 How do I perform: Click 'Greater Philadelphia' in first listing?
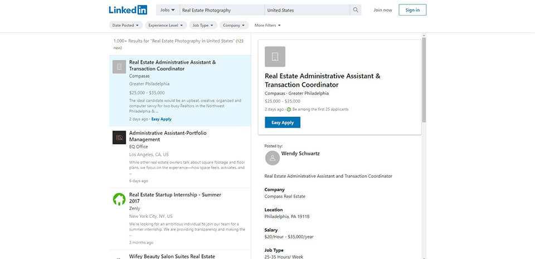pyautogui.click(x=149, y=84)
